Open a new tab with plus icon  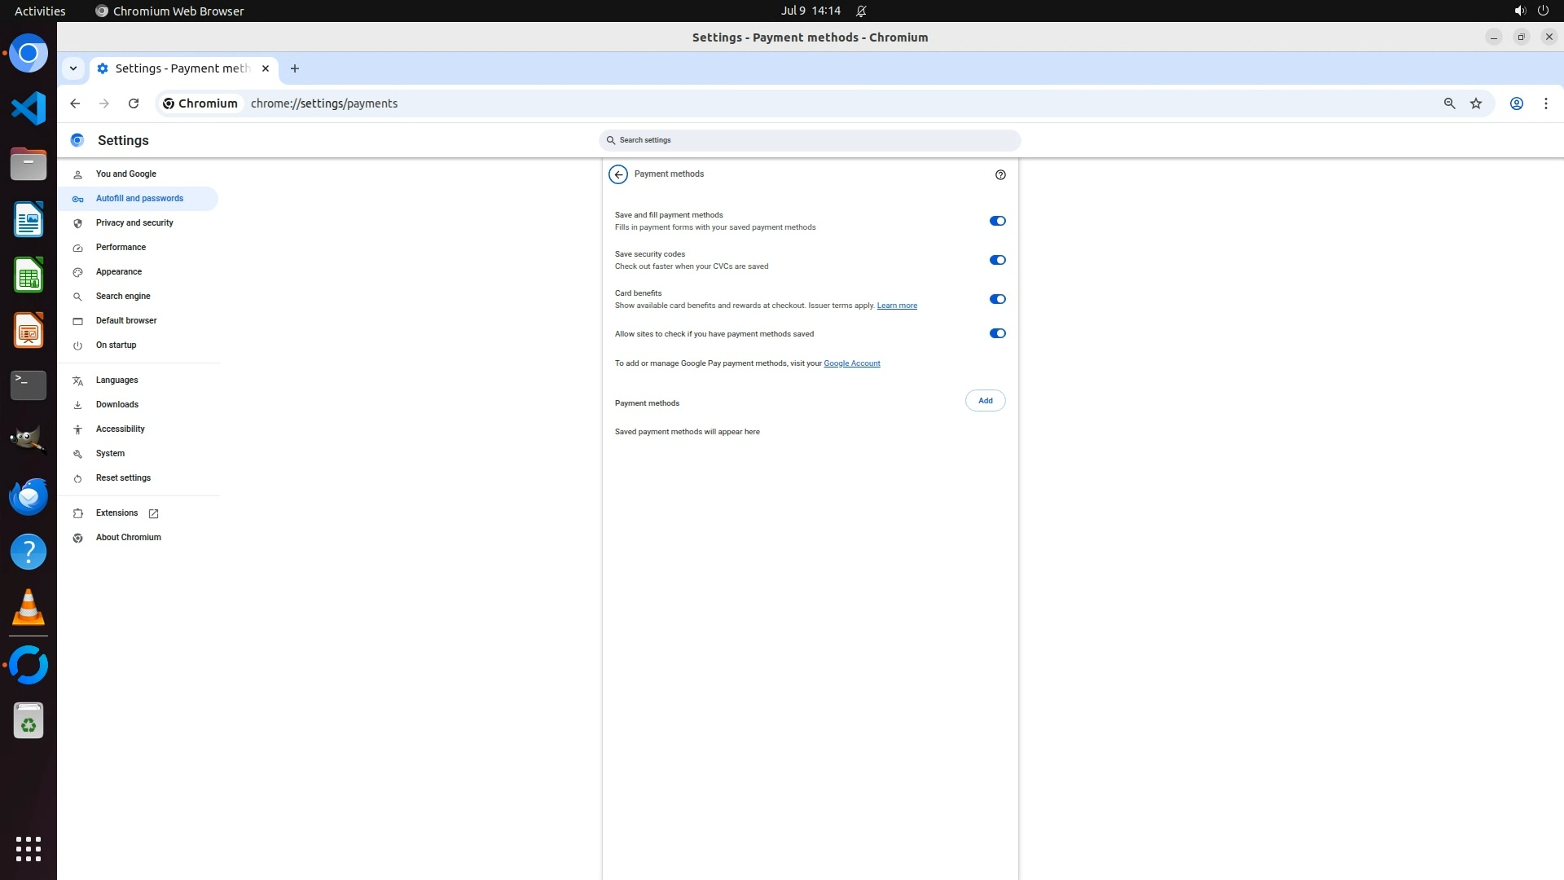click(295, 68)
